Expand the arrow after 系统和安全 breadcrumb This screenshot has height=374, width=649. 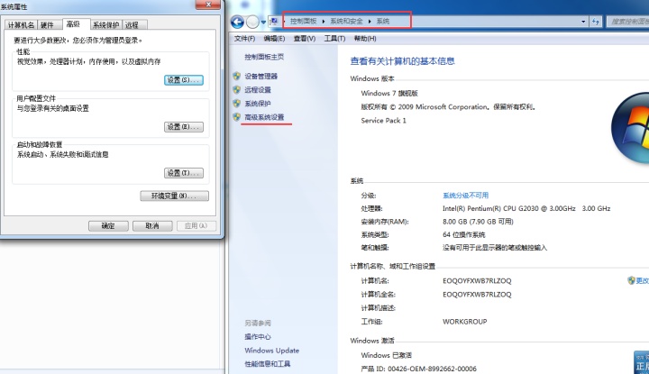370,22
